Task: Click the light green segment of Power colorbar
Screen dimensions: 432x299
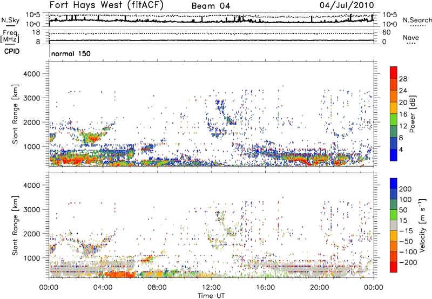Action: click(394, 120)
